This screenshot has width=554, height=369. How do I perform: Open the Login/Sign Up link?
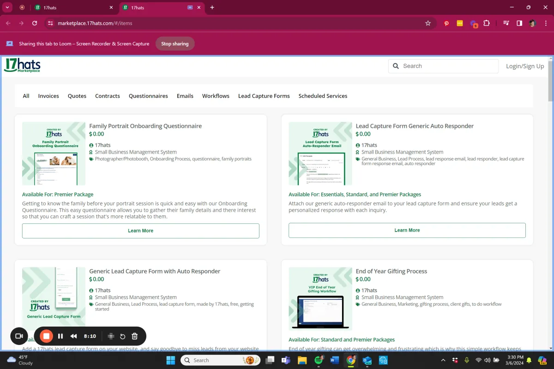(x=525, y=66)
